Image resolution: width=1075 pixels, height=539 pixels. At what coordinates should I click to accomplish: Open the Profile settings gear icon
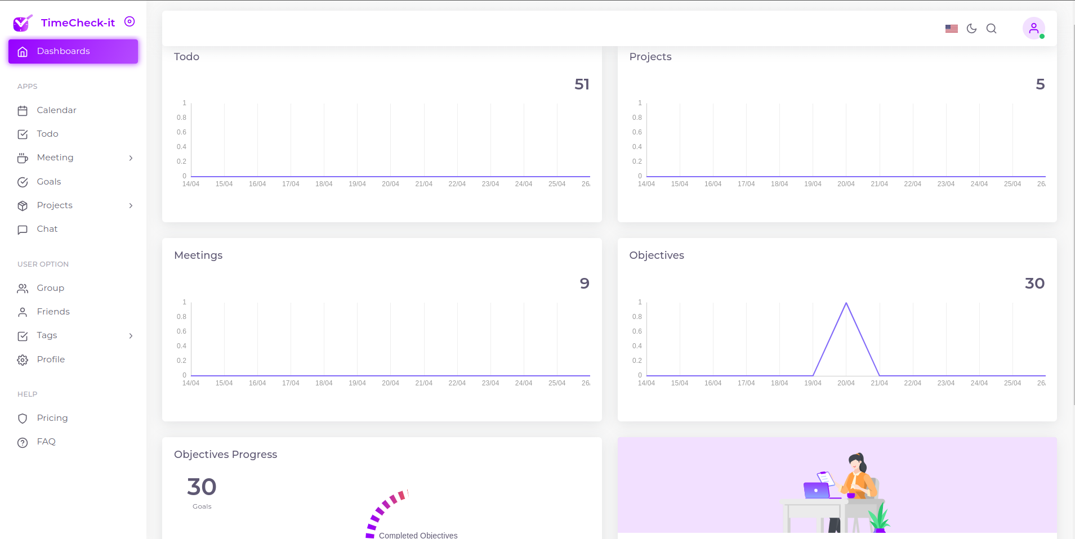click(23, 360)
